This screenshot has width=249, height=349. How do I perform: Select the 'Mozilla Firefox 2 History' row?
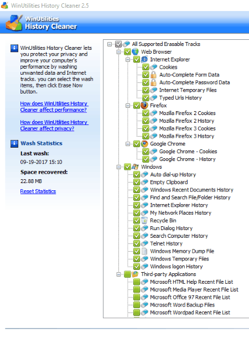click(x=186, y=121)
